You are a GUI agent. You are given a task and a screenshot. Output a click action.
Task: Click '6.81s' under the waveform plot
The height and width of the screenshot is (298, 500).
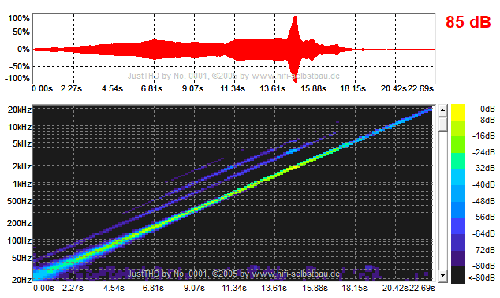[x=151, y=88]
